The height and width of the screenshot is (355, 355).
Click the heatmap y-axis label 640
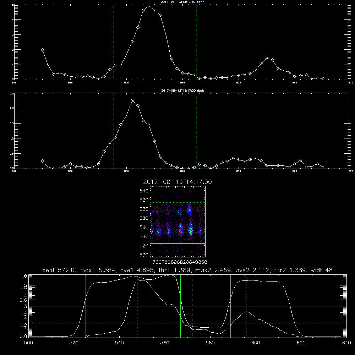[144, 191]
